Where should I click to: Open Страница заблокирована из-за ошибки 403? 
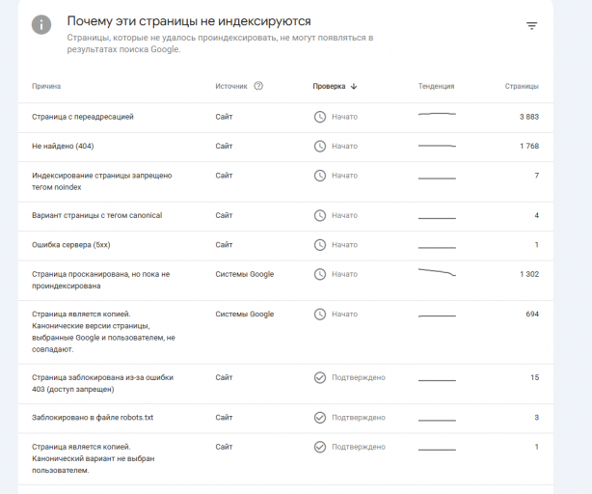pos(103,383)
